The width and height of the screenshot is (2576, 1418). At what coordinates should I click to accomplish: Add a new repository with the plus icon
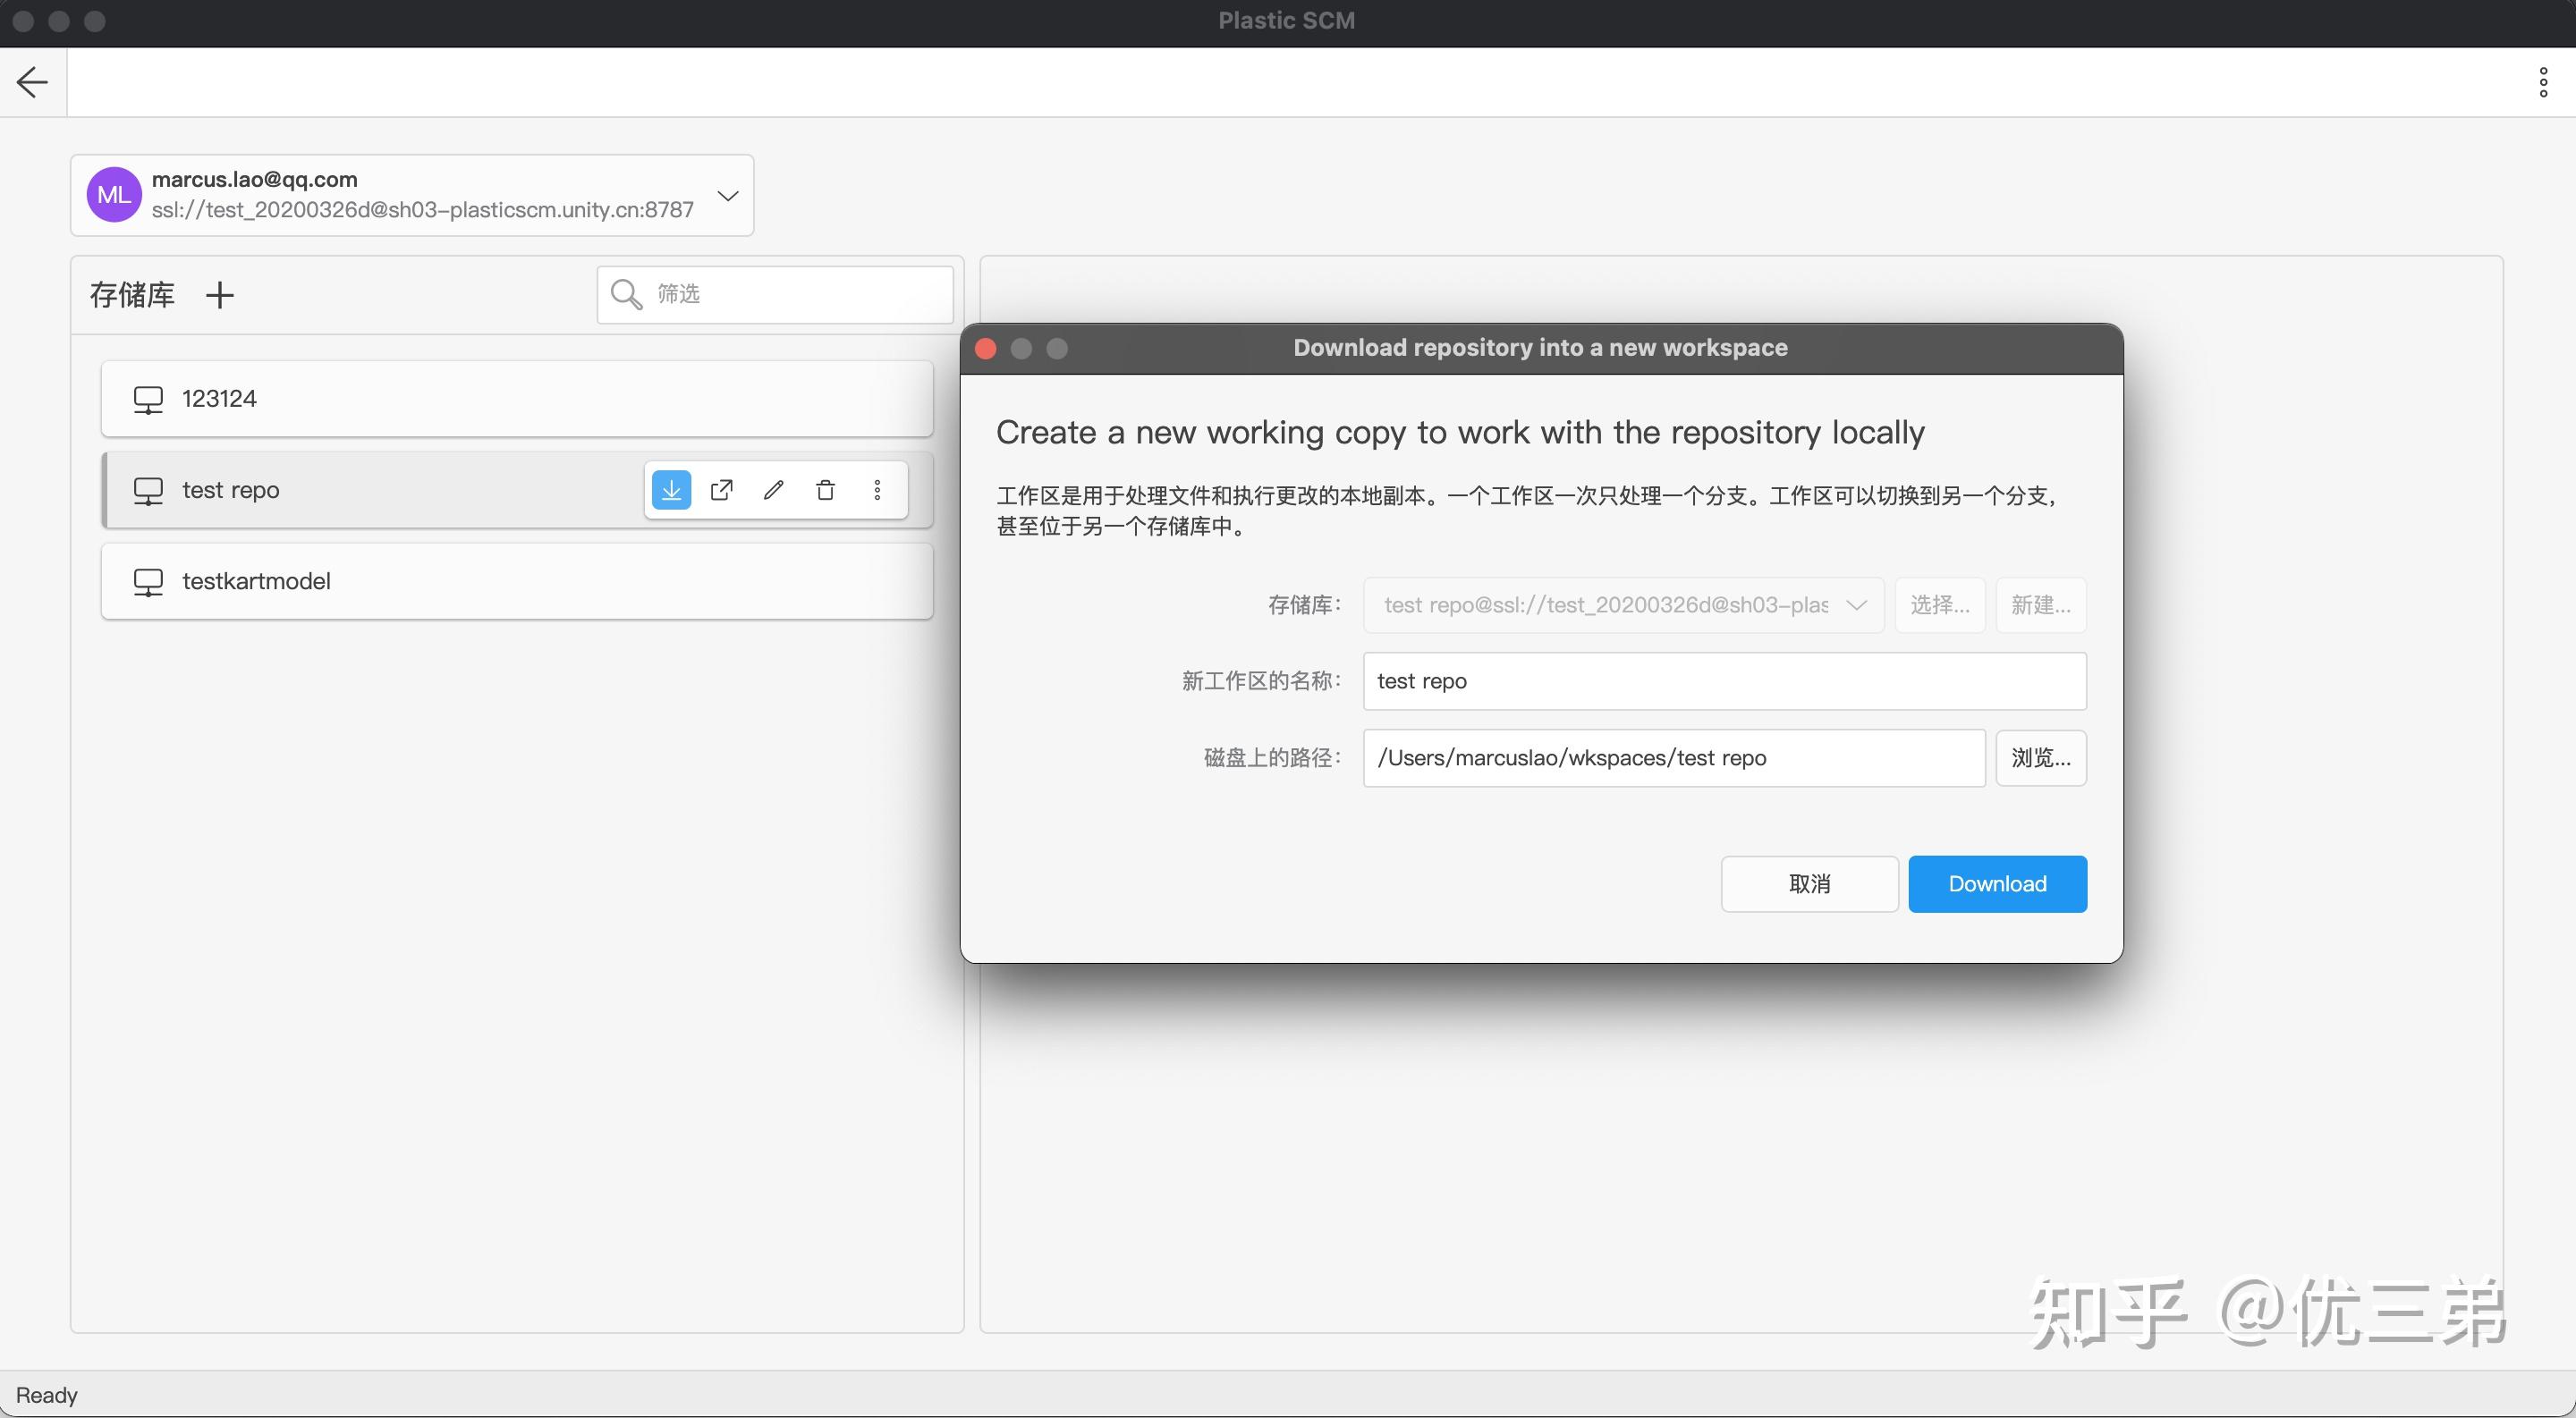(x=219, y=295)
